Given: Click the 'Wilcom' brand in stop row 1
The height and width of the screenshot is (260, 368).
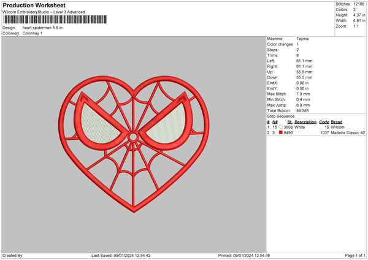Looking at the screenshot, I should click(x=337, y=127).
